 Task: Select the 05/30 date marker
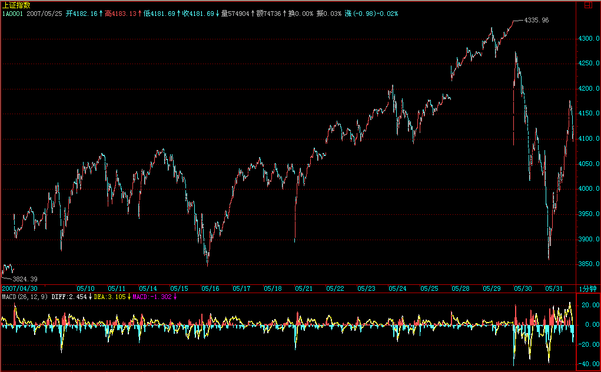(522, 288)
